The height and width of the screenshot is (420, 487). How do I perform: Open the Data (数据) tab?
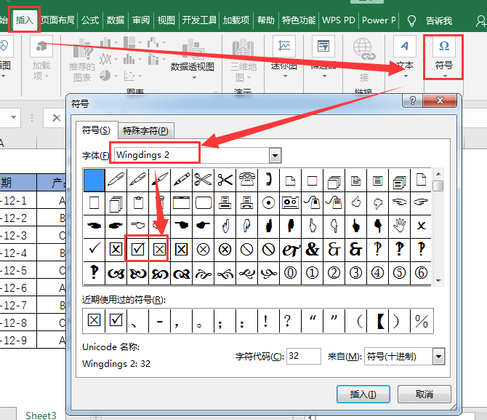116,20
